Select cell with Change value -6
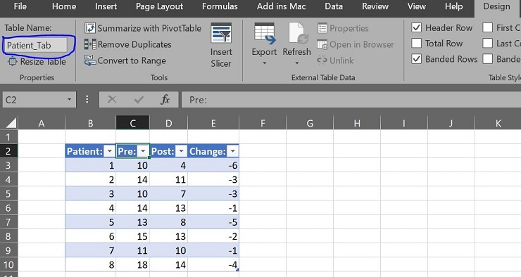 [x=213, y=165]
